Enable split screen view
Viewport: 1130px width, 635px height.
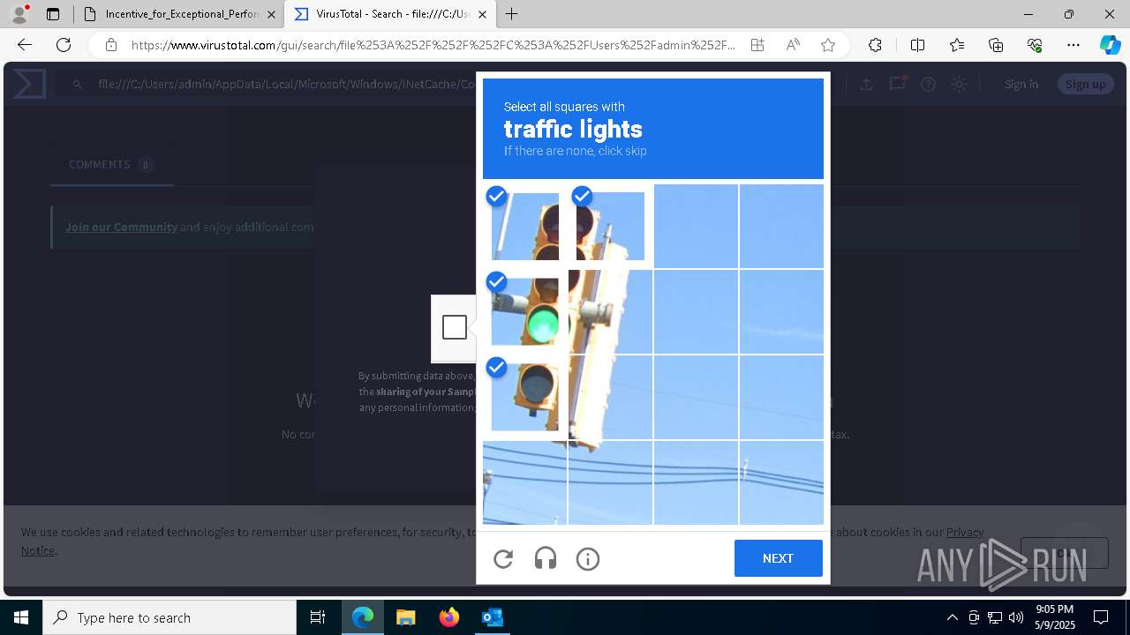[x=917, y=45]
